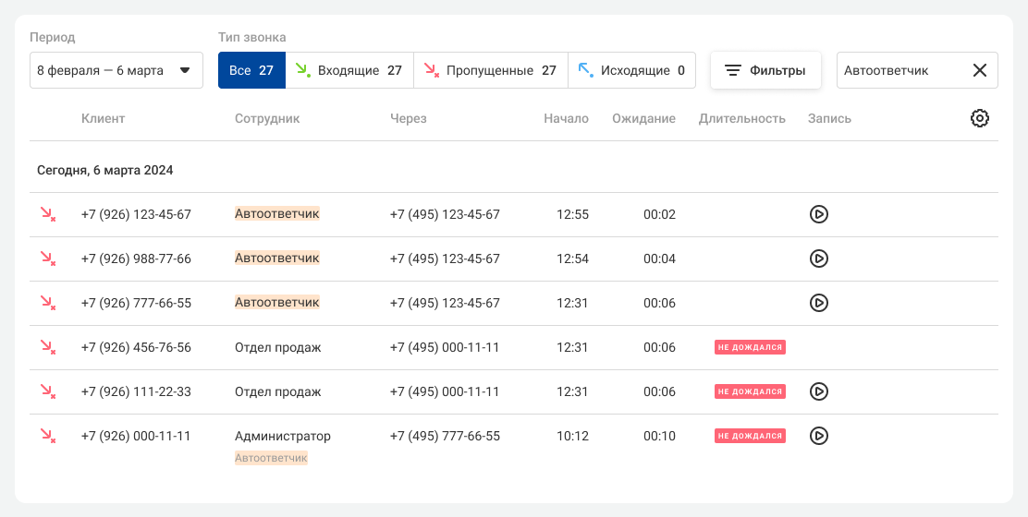The height and width of the screenshot is (517, 1028).
Task: Click Автоответчик tag under Администратор
Action: tap(272, 458)
